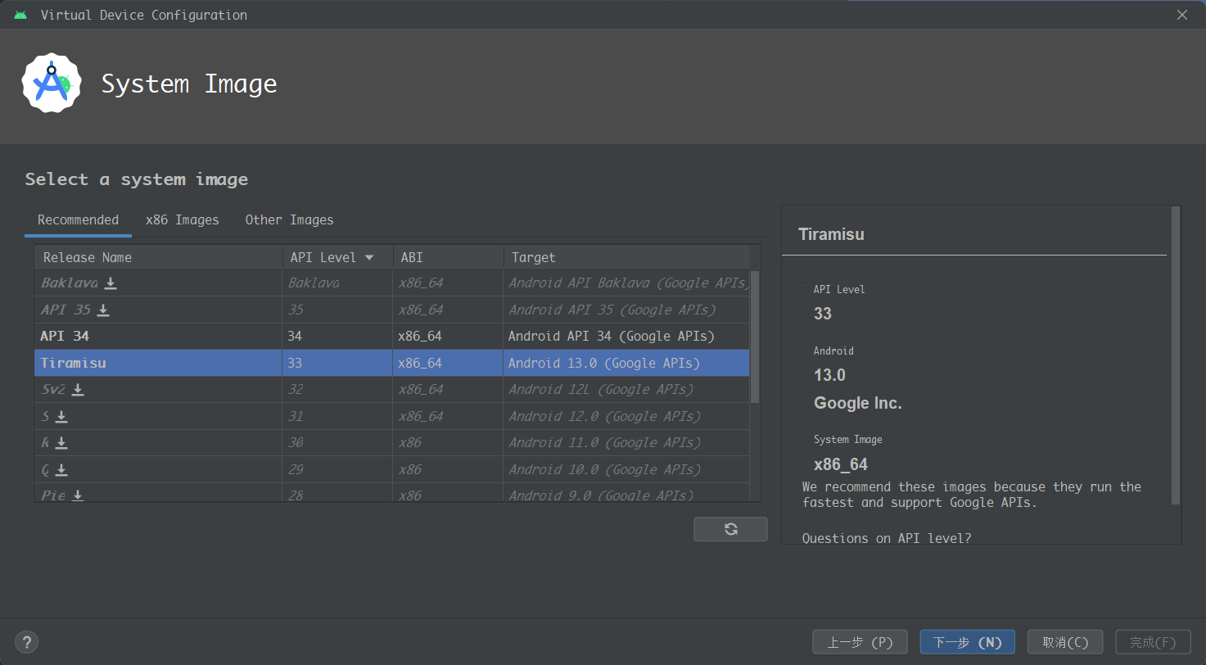
Task: Click the Tiramisu heading in details panel
Action: pos(831,234)
